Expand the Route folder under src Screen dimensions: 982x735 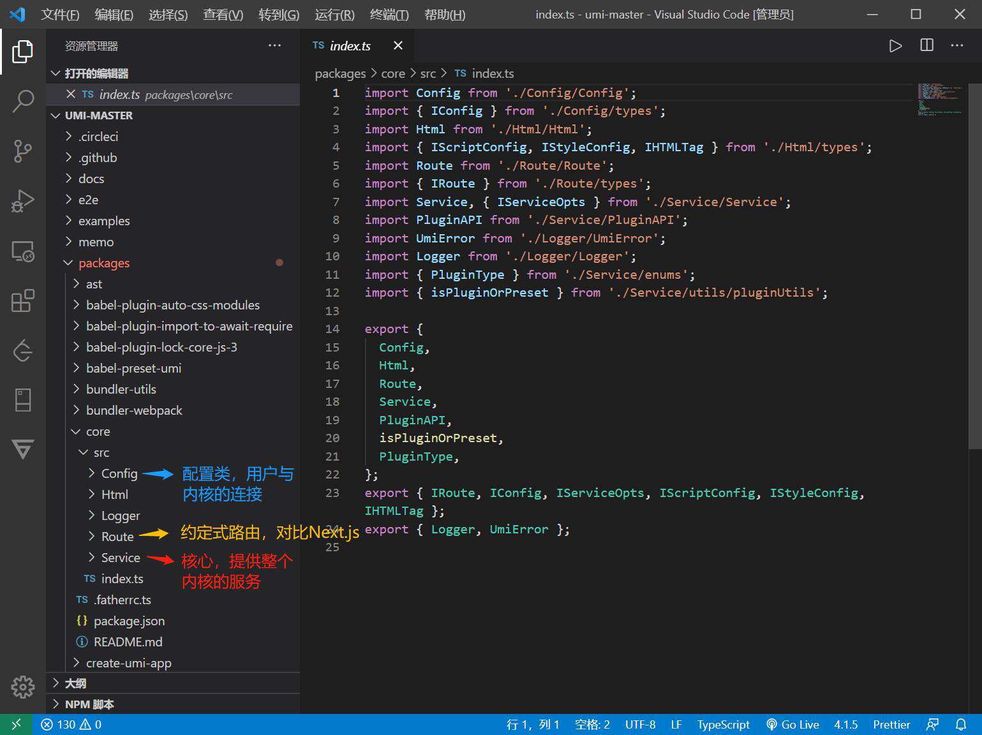click(x=111, y=537)
